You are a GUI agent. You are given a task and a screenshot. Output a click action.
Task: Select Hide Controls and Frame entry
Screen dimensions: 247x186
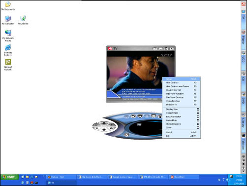(182, 86)
